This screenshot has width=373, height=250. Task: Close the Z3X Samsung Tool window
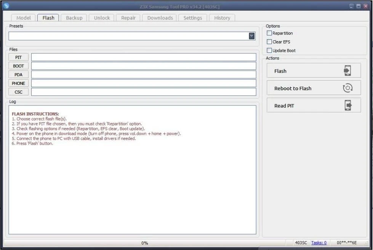[x=366, y=6]
